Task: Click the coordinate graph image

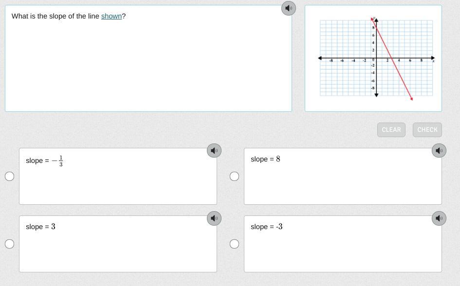Action: (x=373, y=58)
